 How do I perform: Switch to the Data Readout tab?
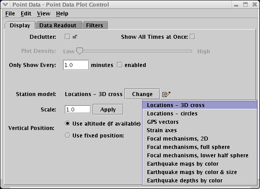(58, 25)
